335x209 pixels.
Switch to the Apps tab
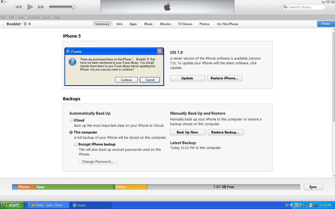[x=133, y=24]
